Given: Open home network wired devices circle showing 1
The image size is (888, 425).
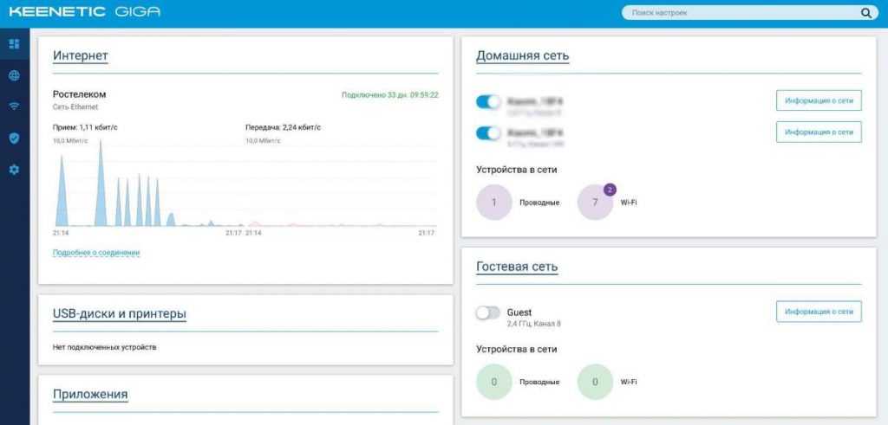Looking at the screenshot, I should pyautogui.click(x=494, y=203).
